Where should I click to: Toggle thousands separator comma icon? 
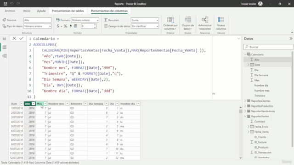point(71,26)
